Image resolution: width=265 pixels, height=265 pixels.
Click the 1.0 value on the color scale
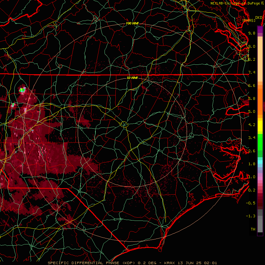coord(252,177)
